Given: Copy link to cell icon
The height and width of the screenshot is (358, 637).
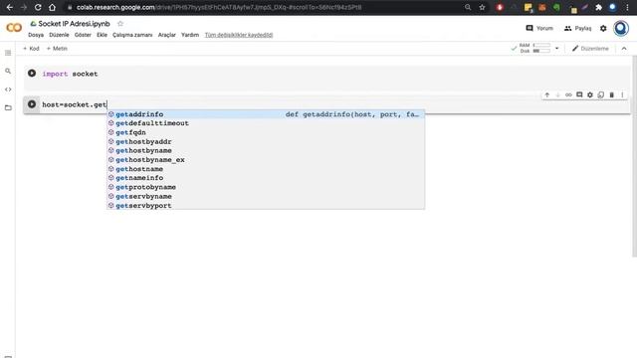Looking at the screenshot, I should pyautogui.click(x=568, y=95).
